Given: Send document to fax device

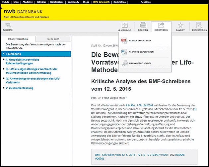Looking at the screenshot, I should tap(140, 63).
